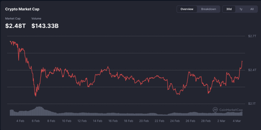Click the $2.1T y-axis label
Image resolution: width=261 pixels, height=130 pixels.
coord(252,104)
